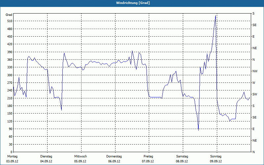Click the 'SE' compass label at 480 level
Image resolution: width=264 pixels, height=165 pixels.
[x=254, y=25]
